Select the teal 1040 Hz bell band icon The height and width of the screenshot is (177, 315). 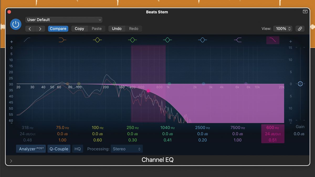pyautogui.click(x=167, y=40)
